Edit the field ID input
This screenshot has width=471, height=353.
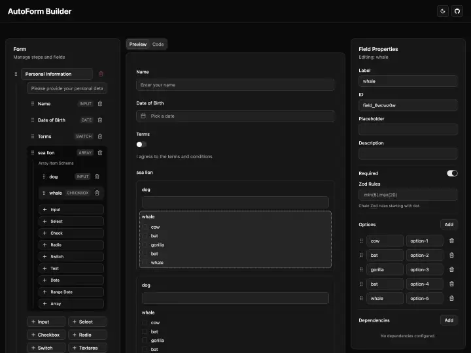click(x=408, y=105)
